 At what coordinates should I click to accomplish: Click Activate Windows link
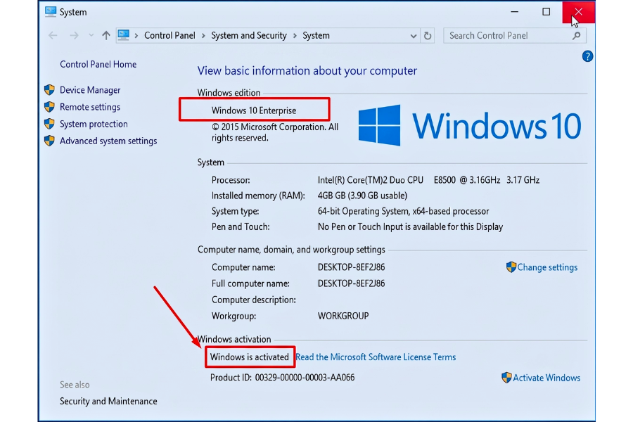coord(546,378)
